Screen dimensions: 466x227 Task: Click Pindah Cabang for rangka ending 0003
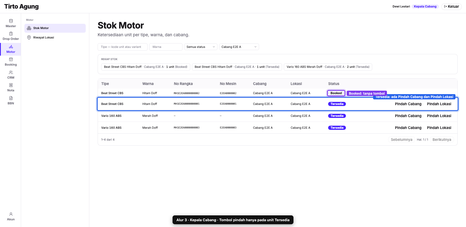click(x=408, y=128)
